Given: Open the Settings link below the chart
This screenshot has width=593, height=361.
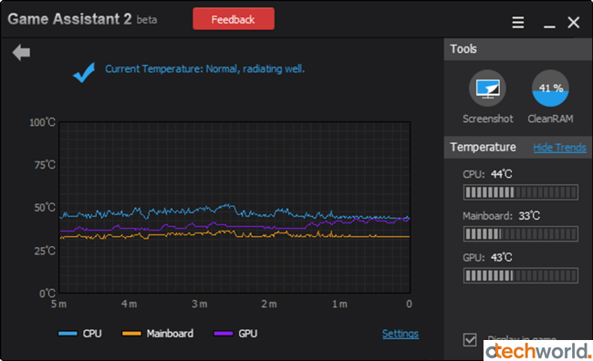Looking at the screenshot, I should pyautogui.click(x=401, y=334).
